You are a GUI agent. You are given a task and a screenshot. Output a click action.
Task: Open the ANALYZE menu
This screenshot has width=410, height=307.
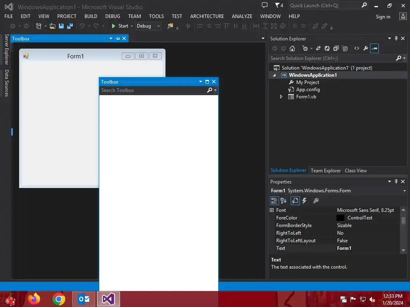(x=242, y=16)
